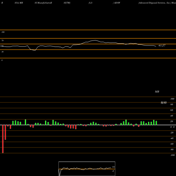Click the RSI line peak above the 70 level
The width and height of the screenshot is (176, 176).
click(95, 40)
